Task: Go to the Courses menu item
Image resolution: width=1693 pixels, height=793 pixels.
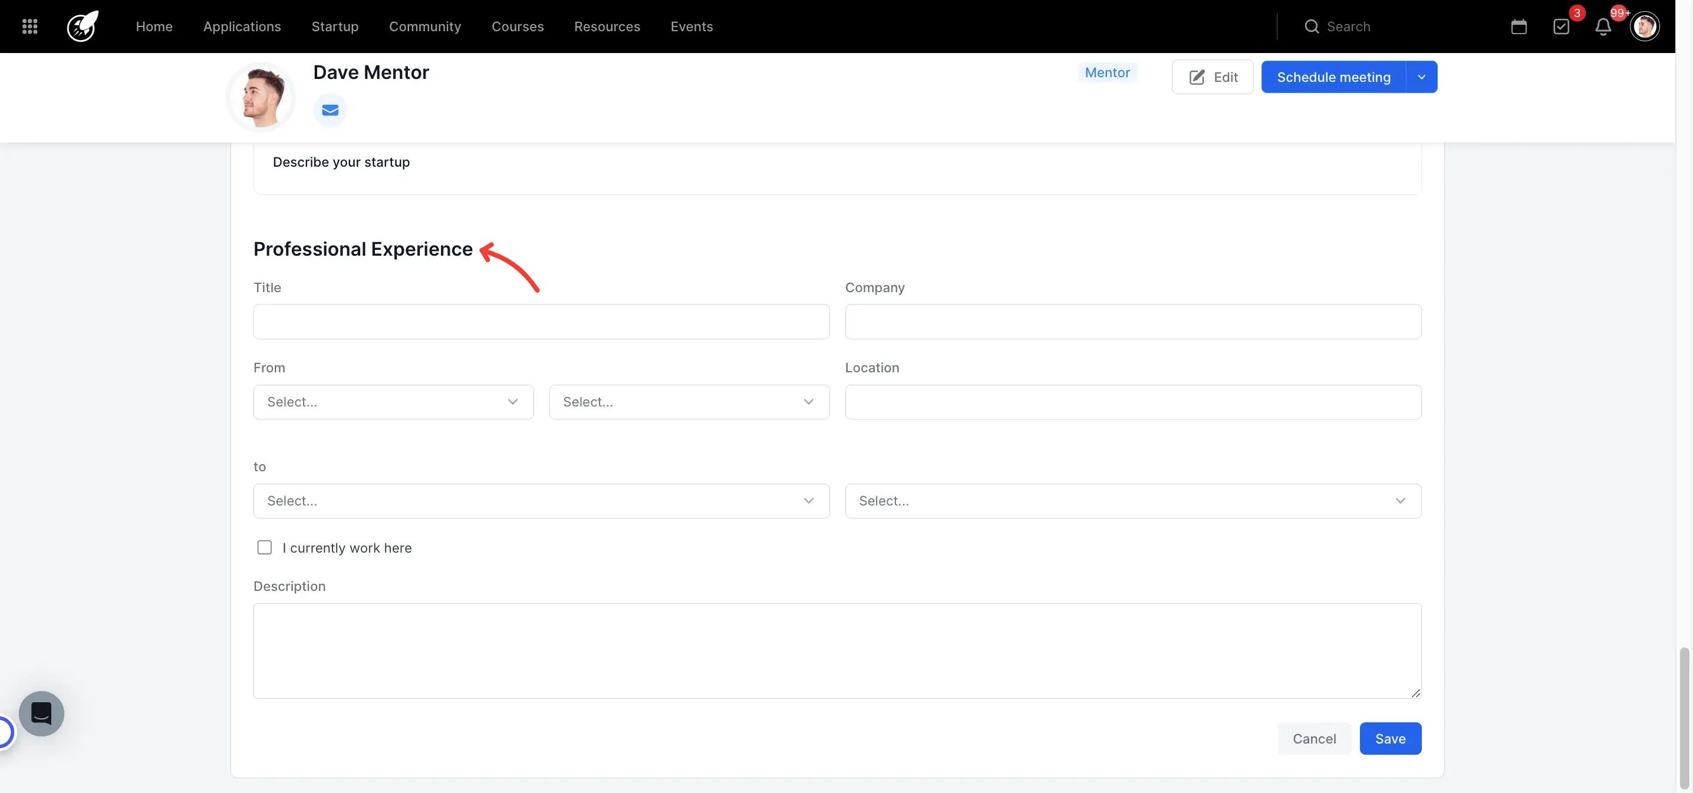Action: (x=517, y=27)
